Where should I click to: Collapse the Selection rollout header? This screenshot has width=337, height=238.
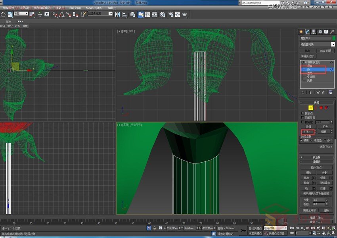coord(317,103)
